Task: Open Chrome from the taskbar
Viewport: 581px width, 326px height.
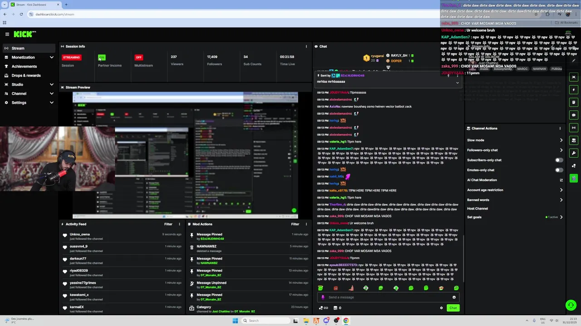Action: coord(346,321)
